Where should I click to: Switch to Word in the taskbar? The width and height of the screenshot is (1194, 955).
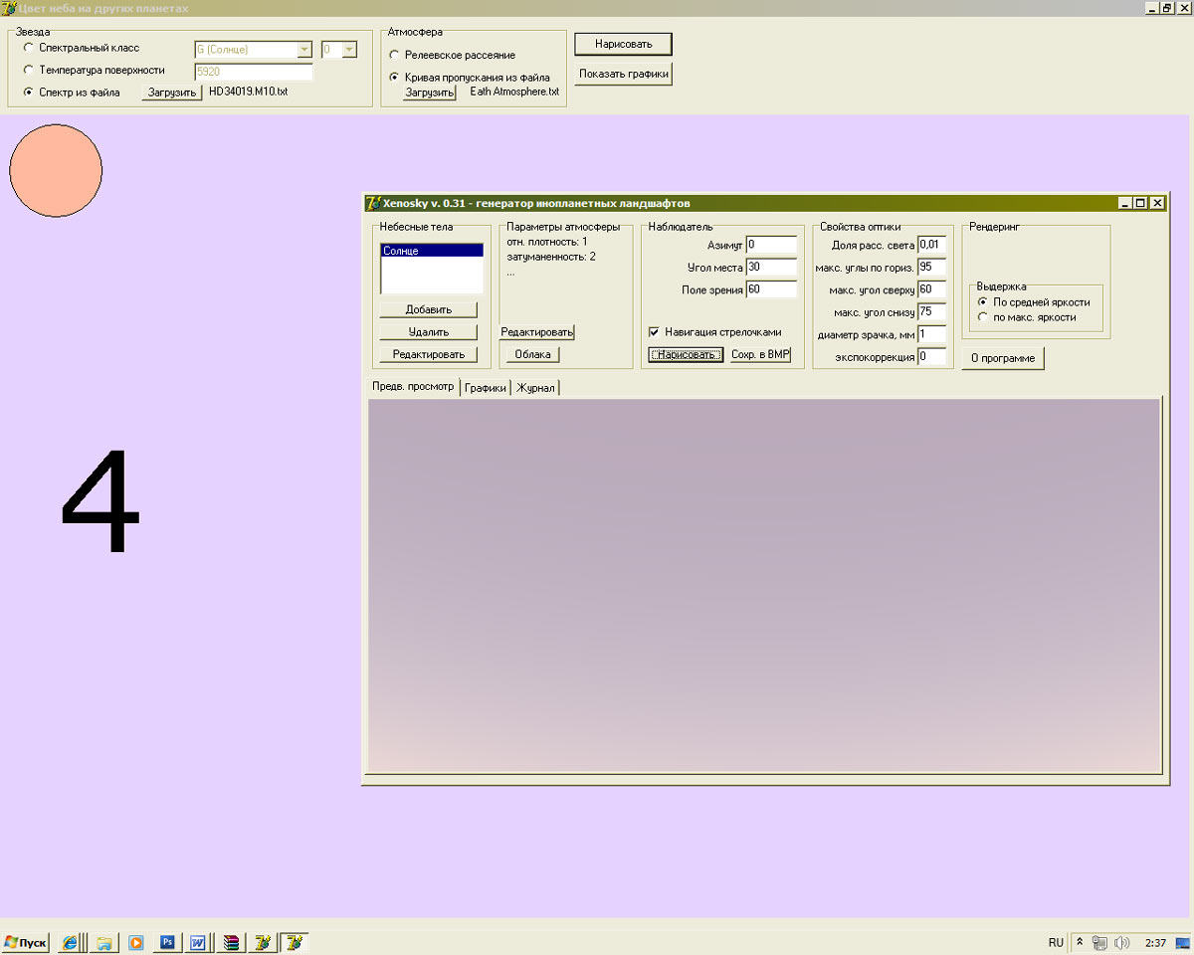pyautogui.click(x=198, y=942)
